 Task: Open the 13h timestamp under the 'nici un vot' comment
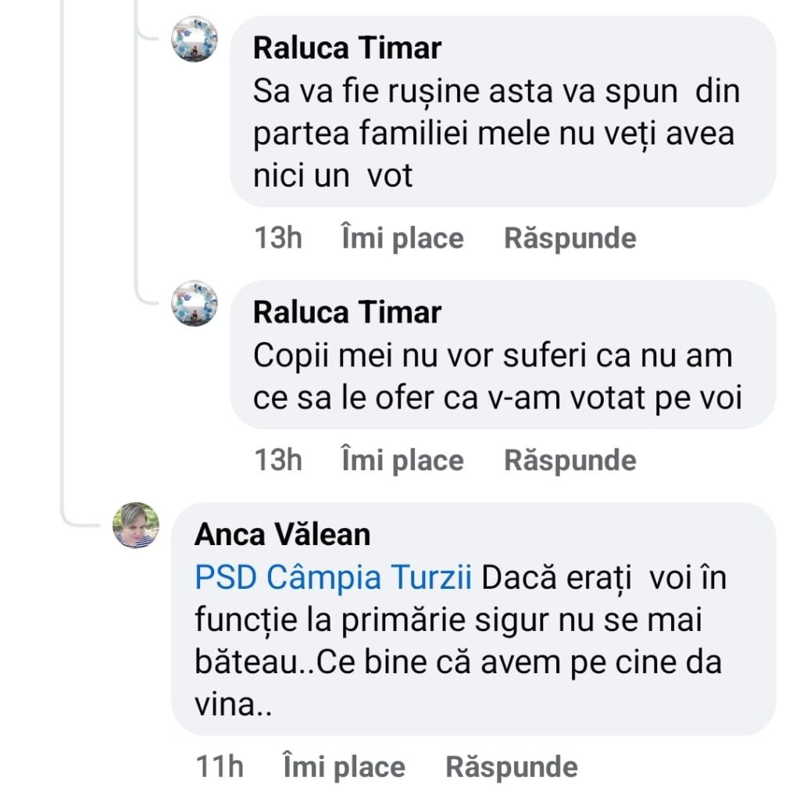(278, 238)
